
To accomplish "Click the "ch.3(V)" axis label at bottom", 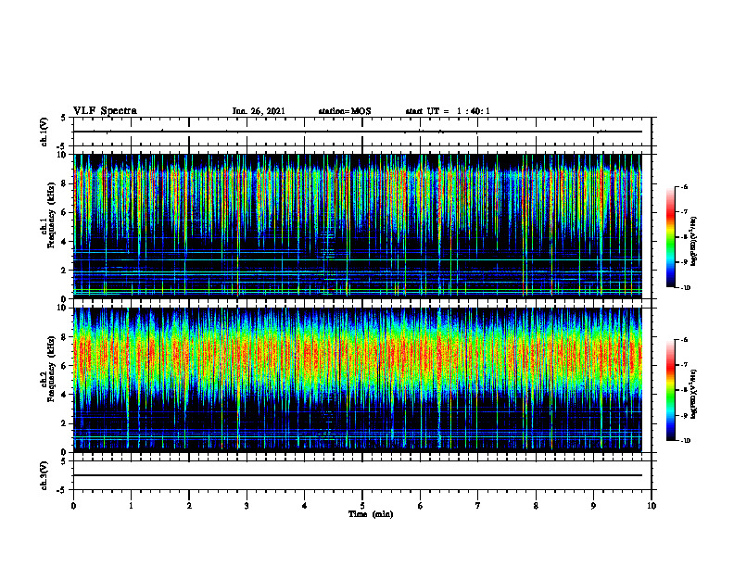I will pyautogui.click(x=44, y=475).
